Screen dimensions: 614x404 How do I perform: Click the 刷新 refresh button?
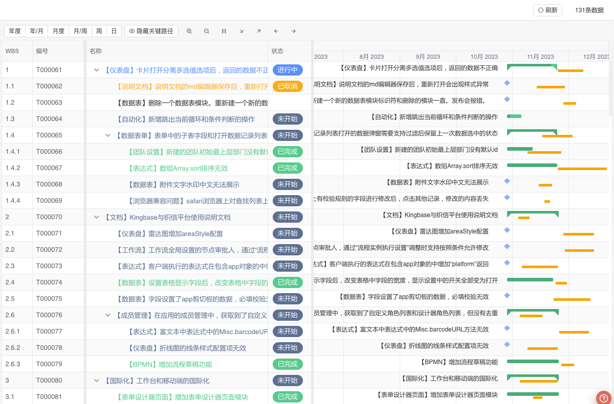(547, 10)
